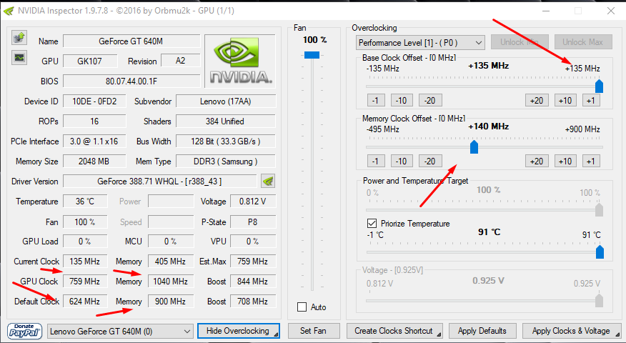Click the GPU field showing GK107
626x343 pixels.
click(90, 61)
